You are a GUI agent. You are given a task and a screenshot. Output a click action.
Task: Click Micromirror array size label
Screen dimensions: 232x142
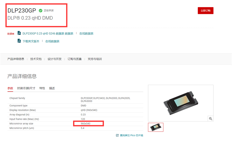21,124
